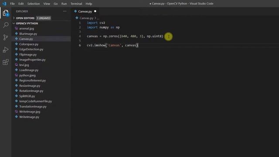Place cursor on the cv2.imshow line
This screenshot has width=279, height=157.
(112, 45)
